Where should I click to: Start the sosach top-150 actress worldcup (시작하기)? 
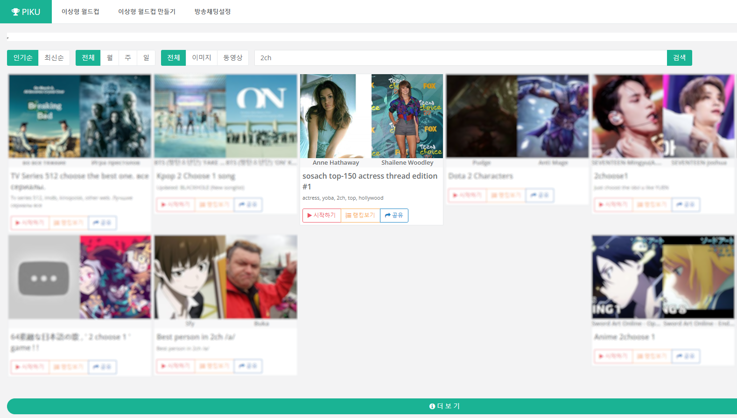point(322,216)
